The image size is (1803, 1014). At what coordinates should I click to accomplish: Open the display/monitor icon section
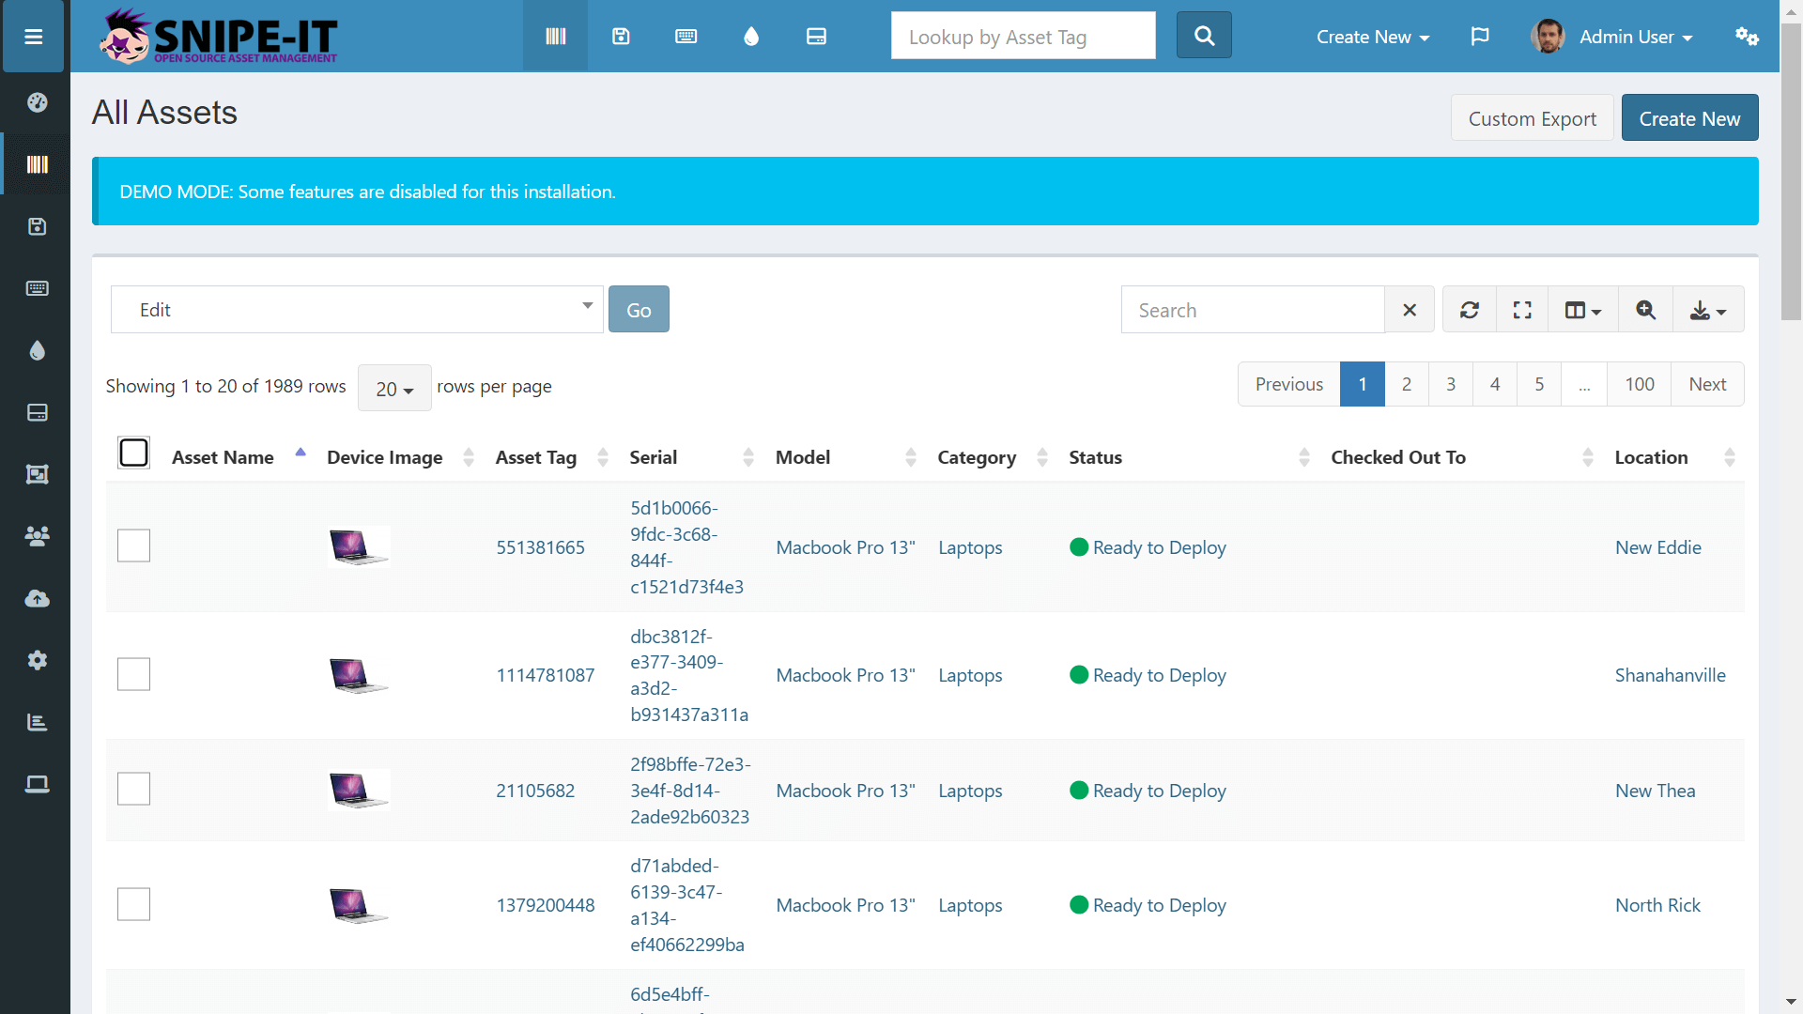[x=817, y=38]
